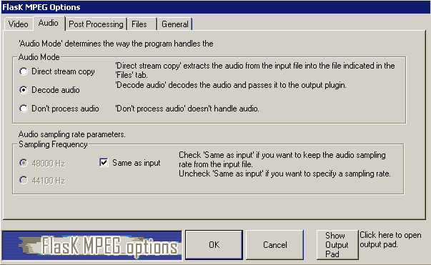Image resolution: width=431 pixels, height=265 pixels.
Task: Choose the Direct stream copy option
Action: [57, 71]
